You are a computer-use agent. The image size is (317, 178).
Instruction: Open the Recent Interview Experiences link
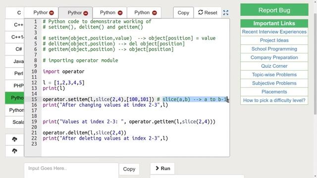[274, 32]
